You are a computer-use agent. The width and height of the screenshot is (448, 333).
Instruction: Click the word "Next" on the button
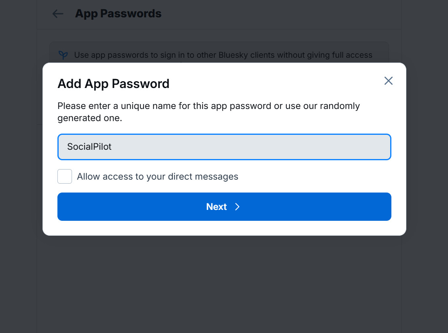pyautogui.click(x=216, y=207)
